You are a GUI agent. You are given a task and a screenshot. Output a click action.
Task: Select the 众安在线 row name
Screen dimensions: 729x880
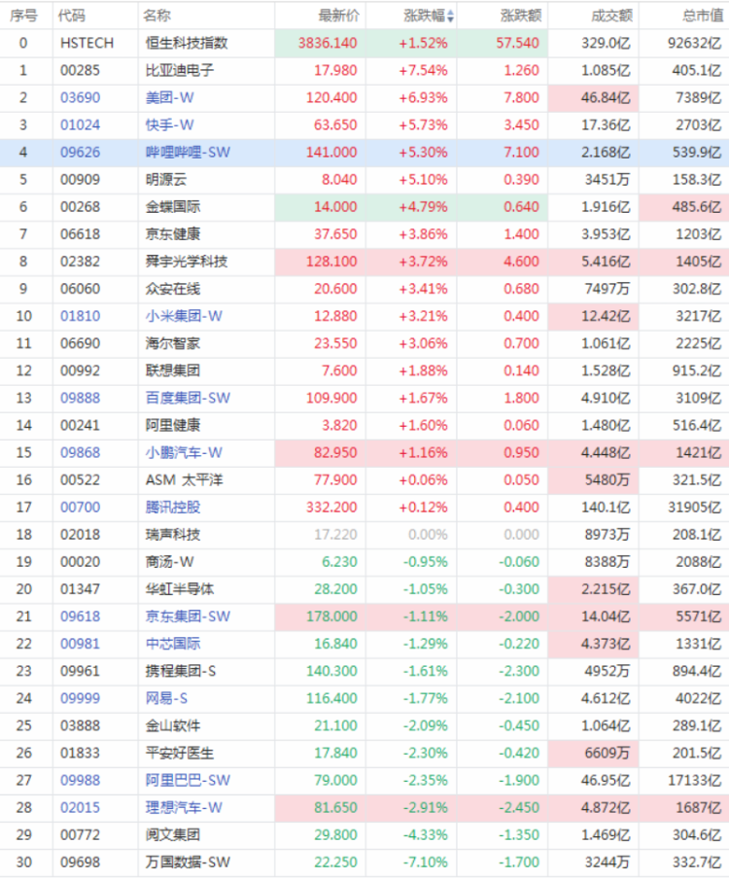click(x=173, y=290)
